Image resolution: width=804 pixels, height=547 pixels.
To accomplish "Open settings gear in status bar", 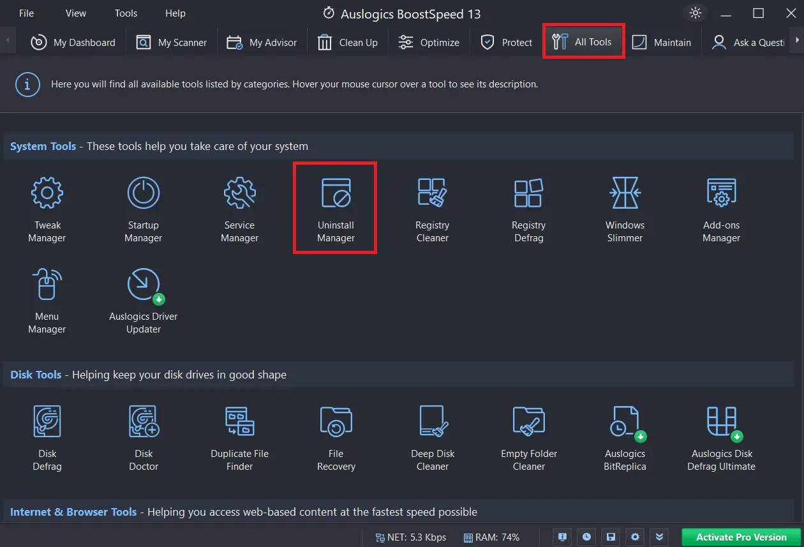I will pyautogui.click(x=635, y=537).
